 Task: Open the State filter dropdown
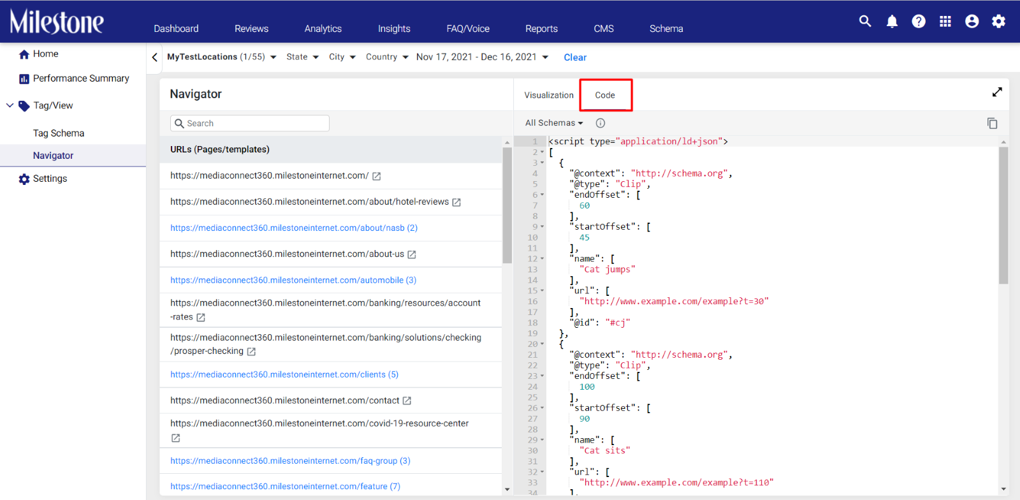[x=302, y=57]
